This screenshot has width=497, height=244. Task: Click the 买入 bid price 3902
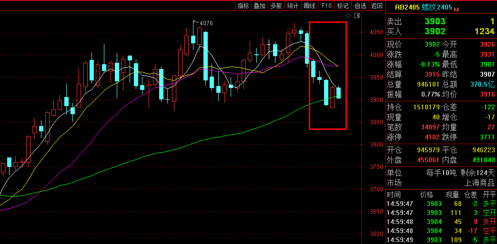[435, 31]
